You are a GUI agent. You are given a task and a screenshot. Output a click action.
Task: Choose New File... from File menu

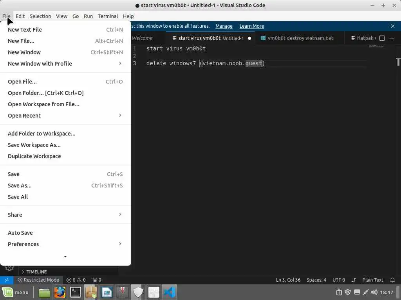[65, 41]
